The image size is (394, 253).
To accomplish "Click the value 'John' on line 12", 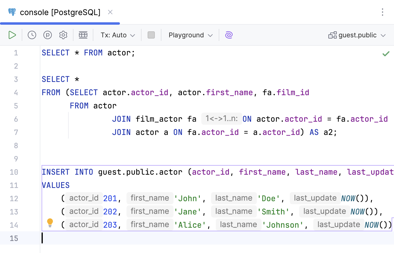I will (x=188, y=198).
